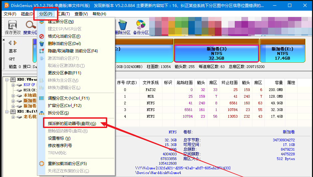This screenshot has height=177, width=313.
Task: Click free clusters value 4475228
Action: [x=288, y=154]
